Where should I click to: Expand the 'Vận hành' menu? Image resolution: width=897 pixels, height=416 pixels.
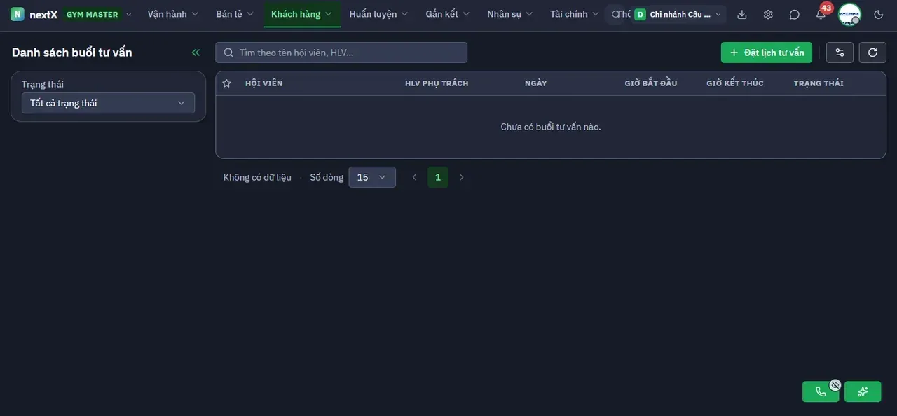[173, 14]
